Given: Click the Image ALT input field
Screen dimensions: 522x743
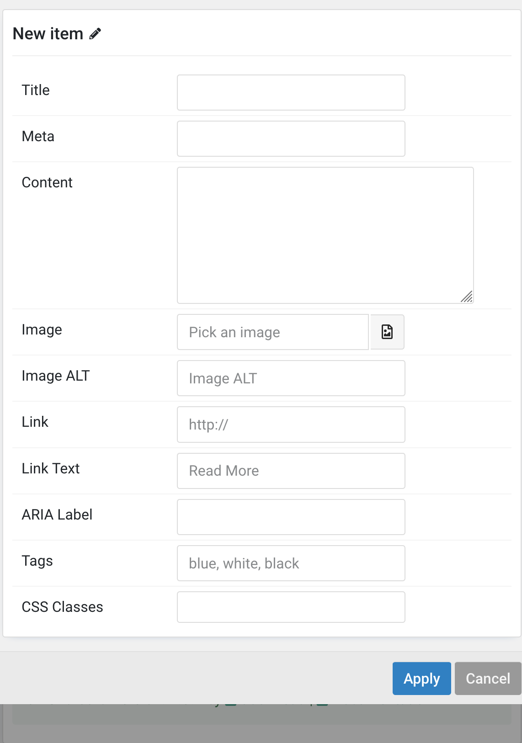Looking at the screenshot, I should tap(291, 378).
